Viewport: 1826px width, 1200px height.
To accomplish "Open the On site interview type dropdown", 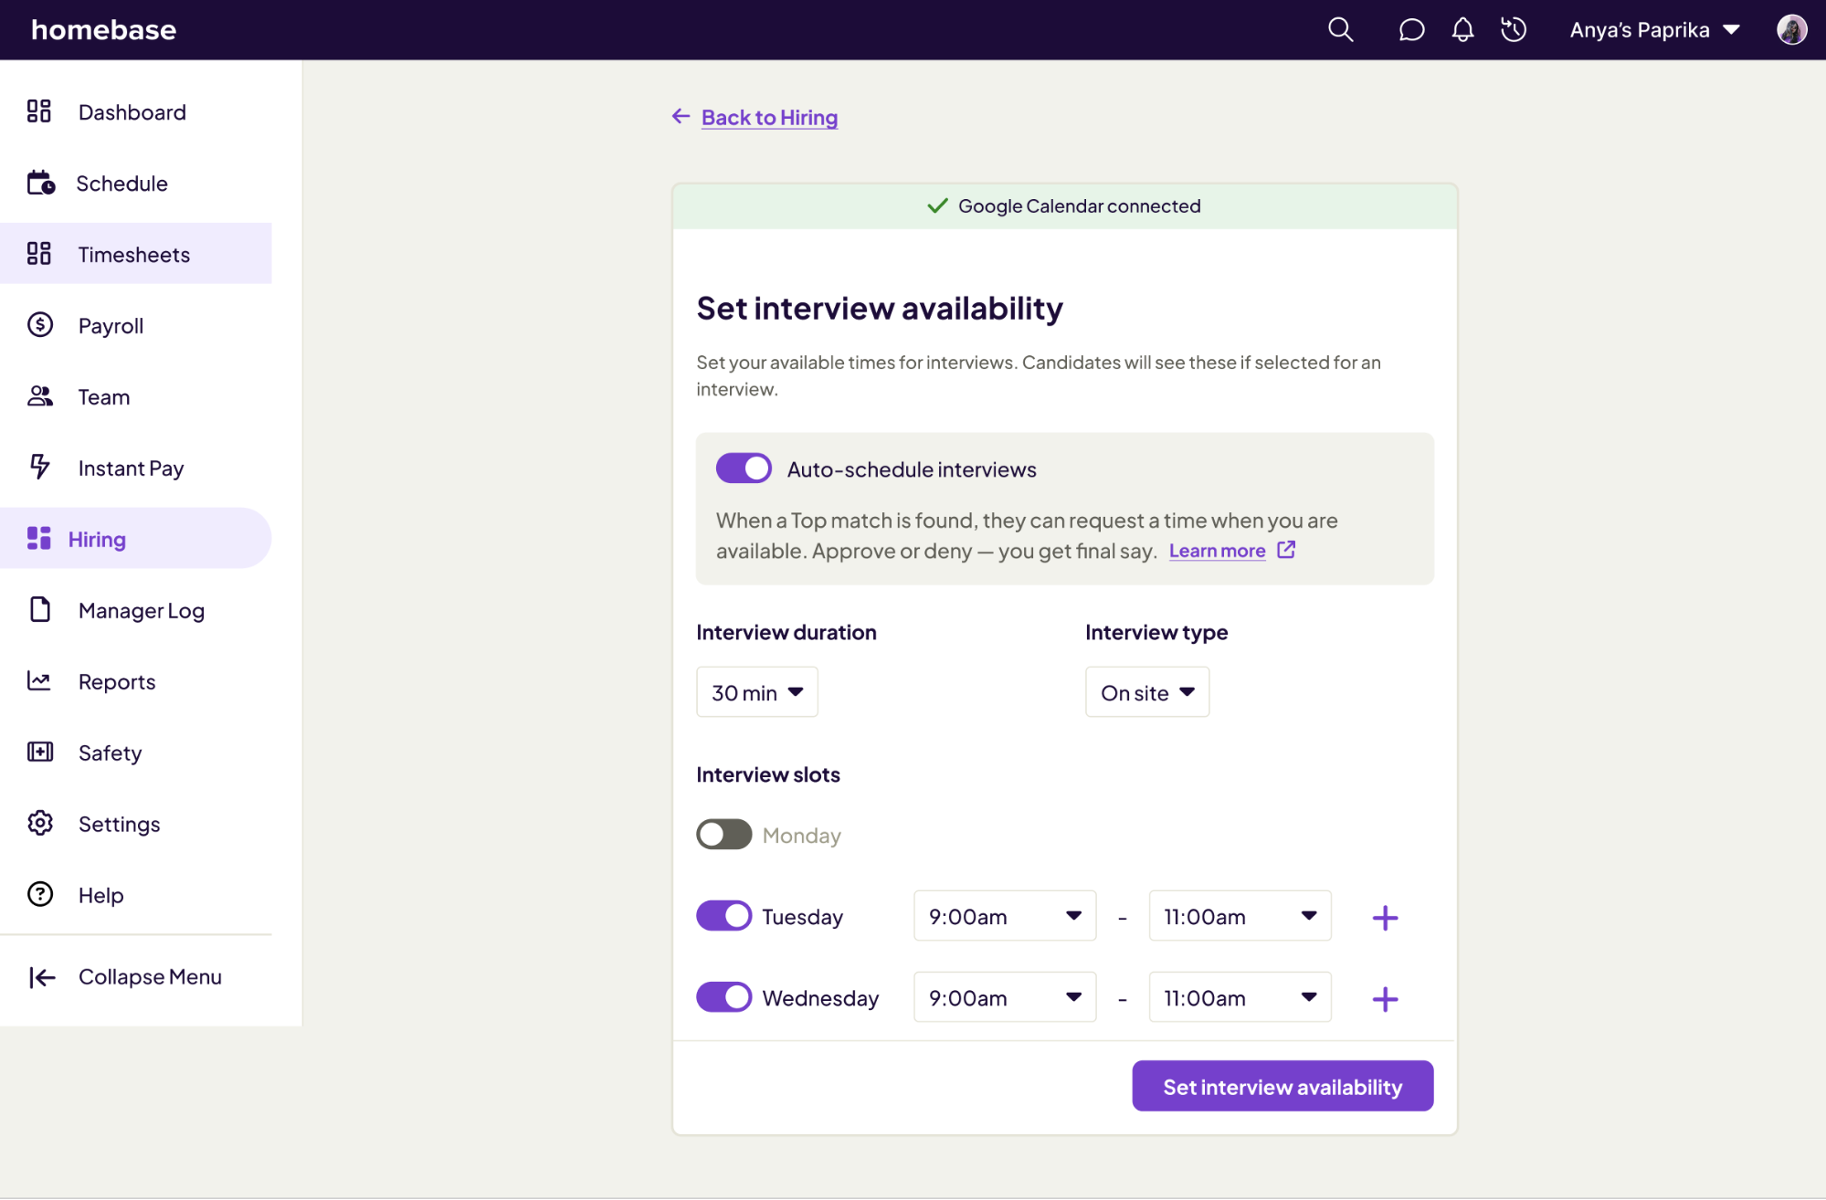I will tap(1146, 692).
